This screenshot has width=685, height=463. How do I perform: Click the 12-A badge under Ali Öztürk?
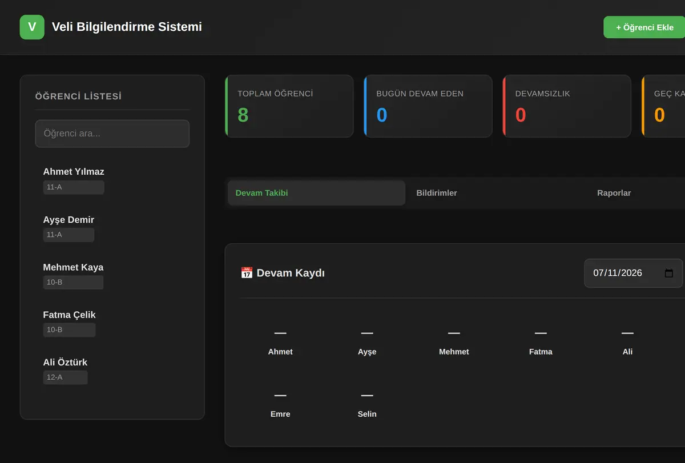[65, 377]
